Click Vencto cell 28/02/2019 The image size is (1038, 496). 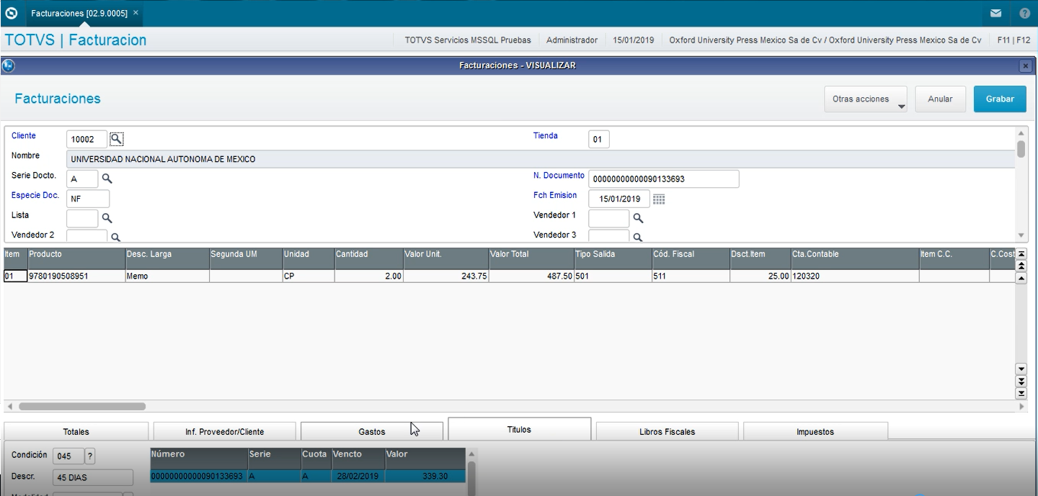click(x=358, y=477)
